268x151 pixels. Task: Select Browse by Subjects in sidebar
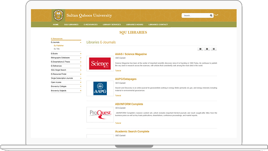pyautogui.click(x=58, y=91)
